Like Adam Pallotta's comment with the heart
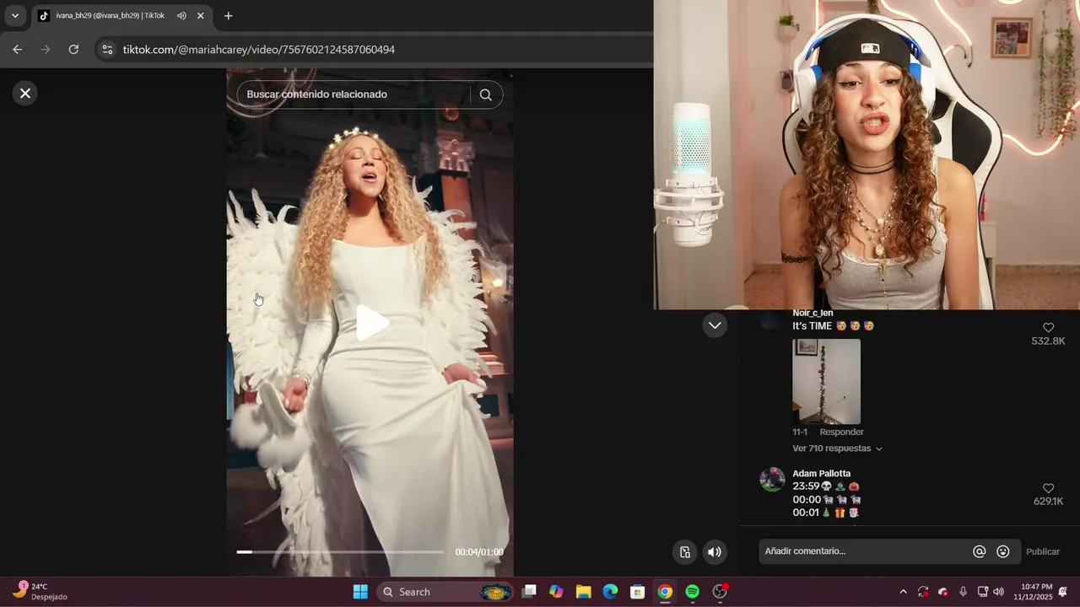The width and height of the screenshot is (1080, 607). coord(1048,488)
